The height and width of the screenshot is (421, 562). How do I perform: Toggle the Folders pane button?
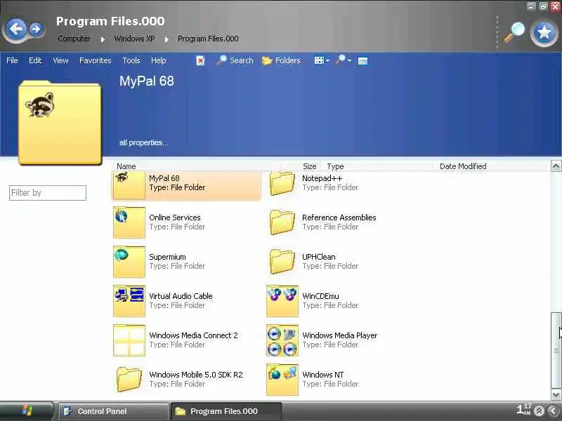(x=282, y=60)
